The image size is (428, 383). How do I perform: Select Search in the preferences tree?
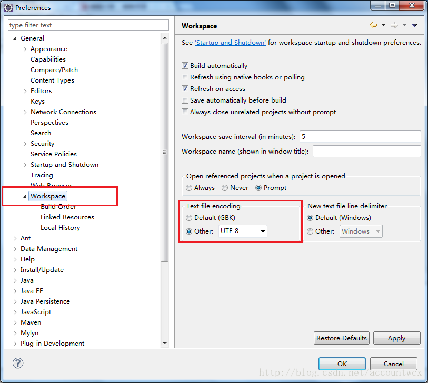click(x=41, y=133)
